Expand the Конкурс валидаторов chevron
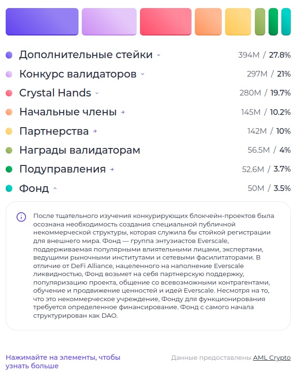Viewport: 296px width, 373px height. coord(143,74)
